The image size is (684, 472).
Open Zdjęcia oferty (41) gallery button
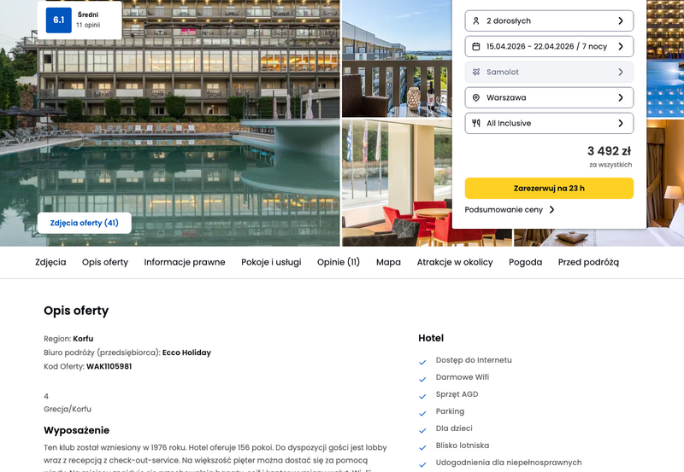click(x=84, y=223)
